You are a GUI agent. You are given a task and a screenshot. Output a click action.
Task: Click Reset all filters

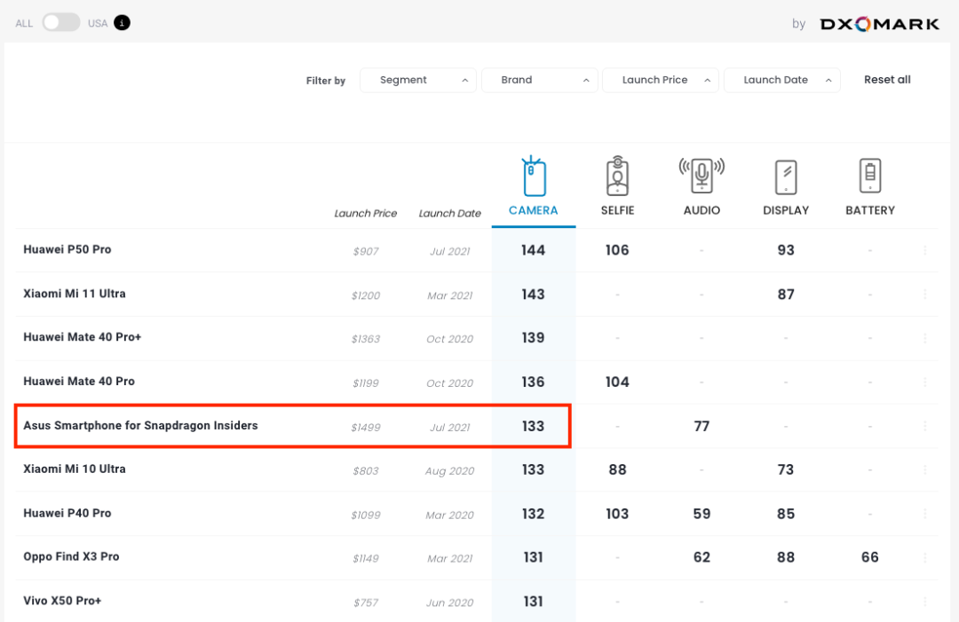pos(887,80)
